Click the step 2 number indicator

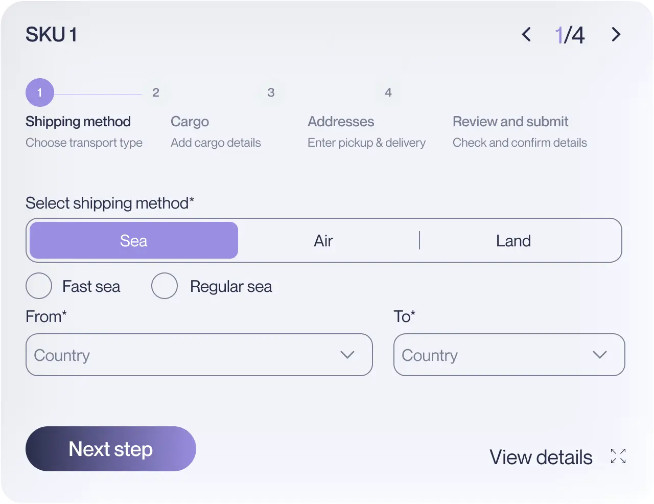(x=156, y=93)
